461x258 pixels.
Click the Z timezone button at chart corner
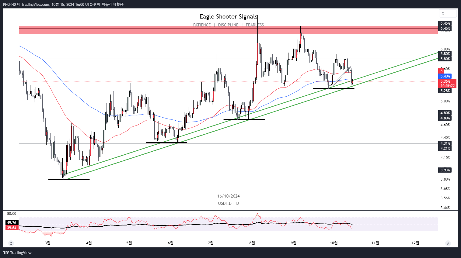(11, 243)
